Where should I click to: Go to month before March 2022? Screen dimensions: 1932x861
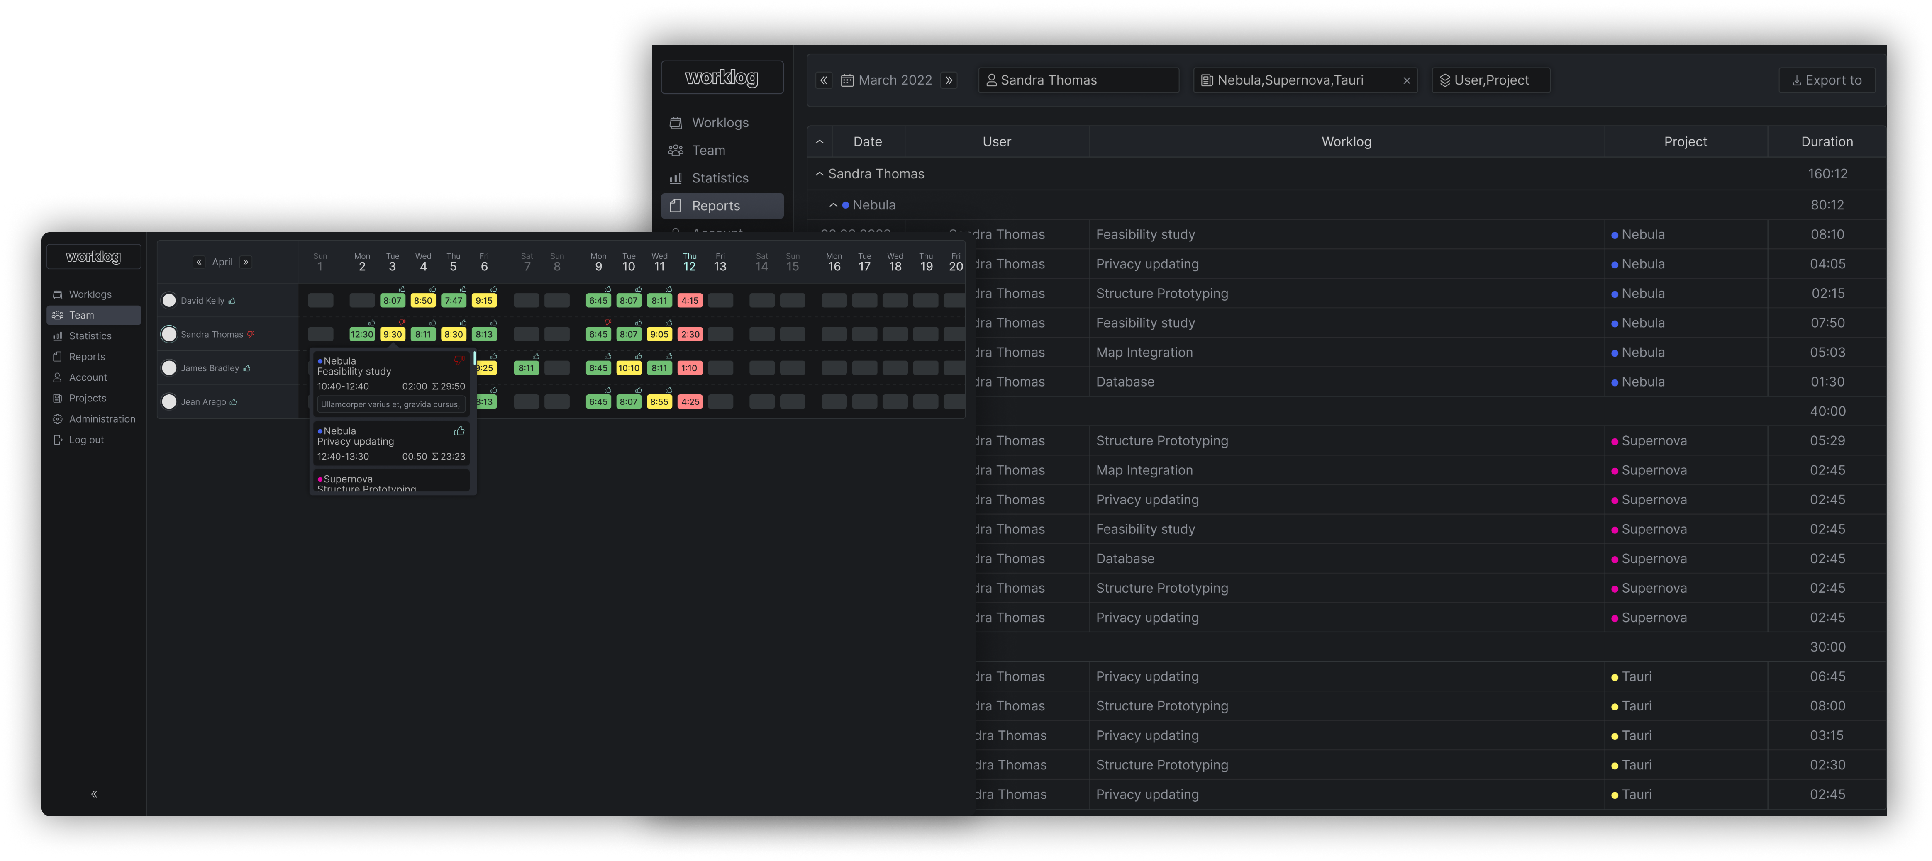tap(824, 80)
